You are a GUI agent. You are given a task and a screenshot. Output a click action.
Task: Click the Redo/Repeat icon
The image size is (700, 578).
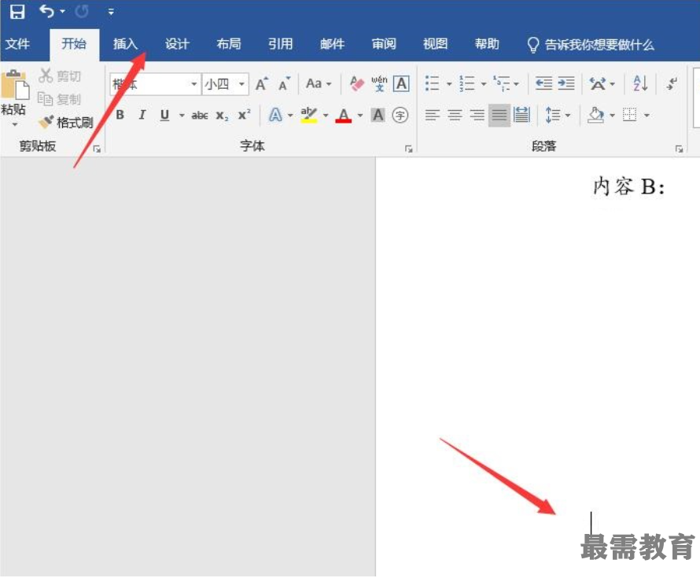[82, 11]
